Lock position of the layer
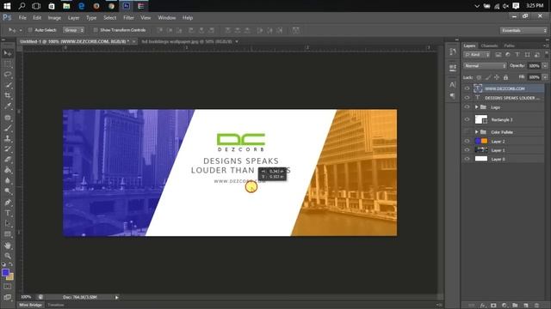The image size is (551, 309). (497, 77)
